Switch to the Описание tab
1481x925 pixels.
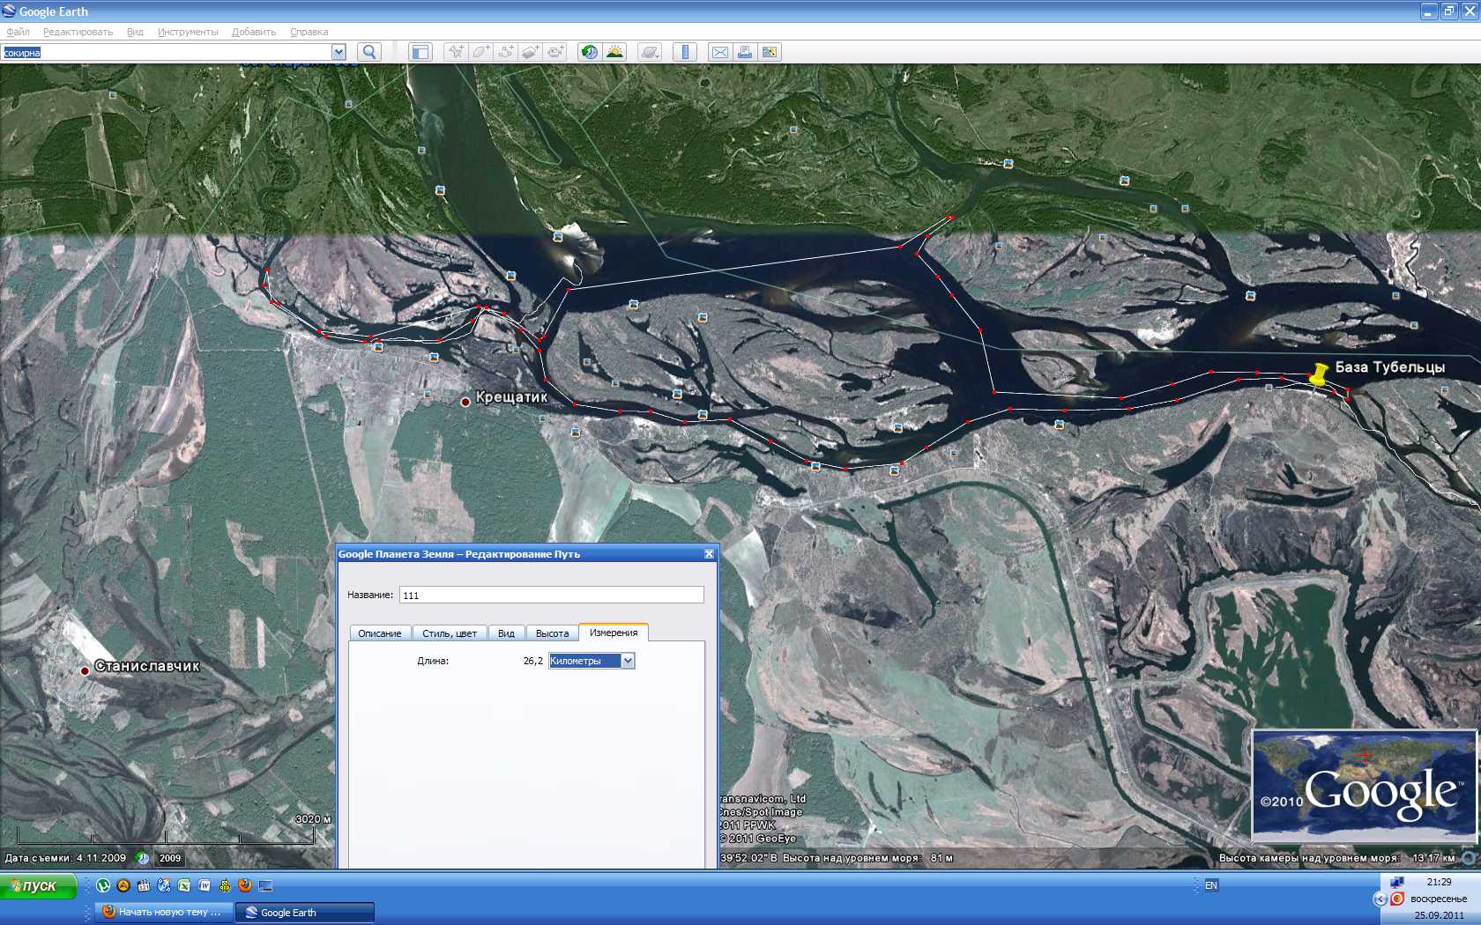[380, 633]
